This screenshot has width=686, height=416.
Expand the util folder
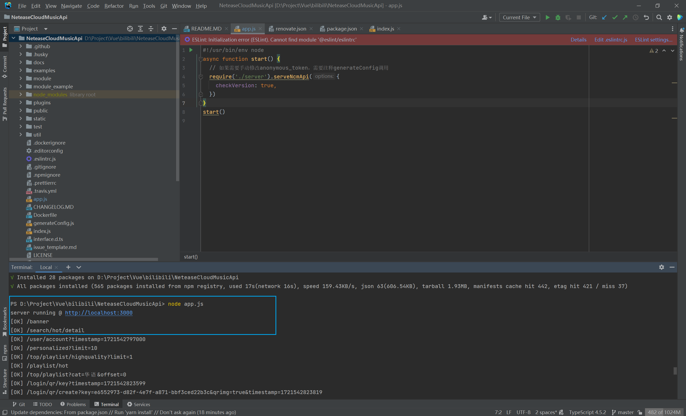[21, 135]
